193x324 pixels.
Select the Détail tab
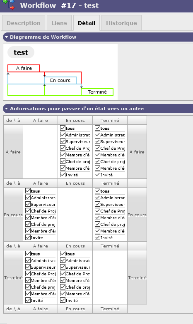pyautogui.click(x=87, y=23)
